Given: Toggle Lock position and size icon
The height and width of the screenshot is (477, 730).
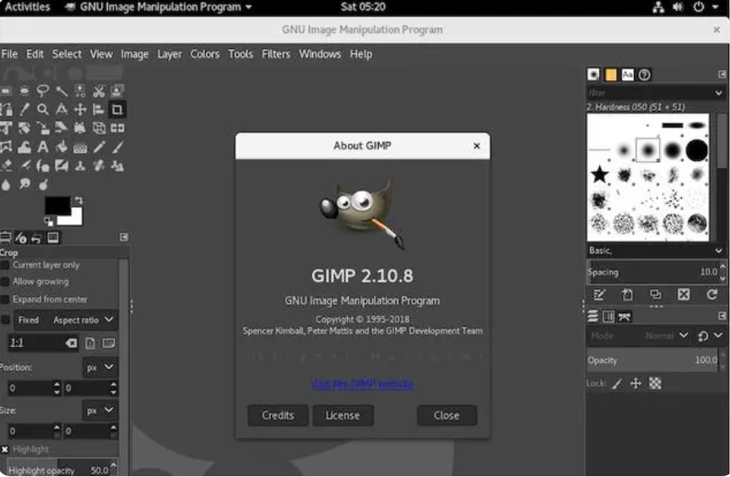Looking at the screenshot, I should coord(635,383).
